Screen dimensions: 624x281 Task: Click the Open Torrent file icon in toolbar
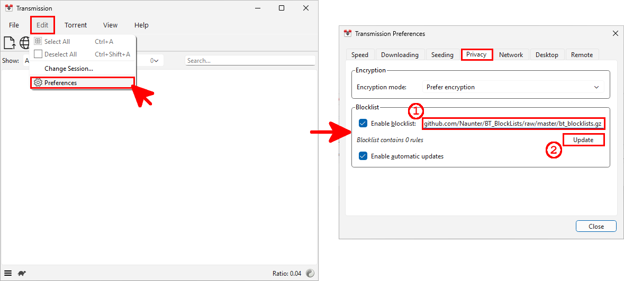click(x=10, y=42)
